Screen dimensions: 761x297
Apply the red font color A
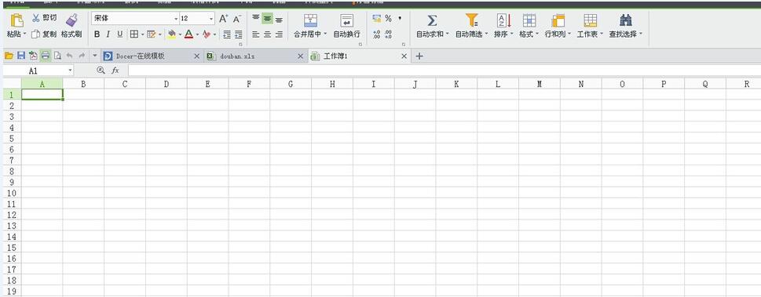tap(188, 34)
